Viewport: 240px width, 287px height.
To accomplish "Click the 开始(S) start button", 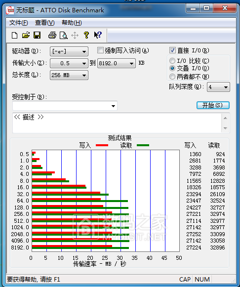I will [x=213, y=105].
